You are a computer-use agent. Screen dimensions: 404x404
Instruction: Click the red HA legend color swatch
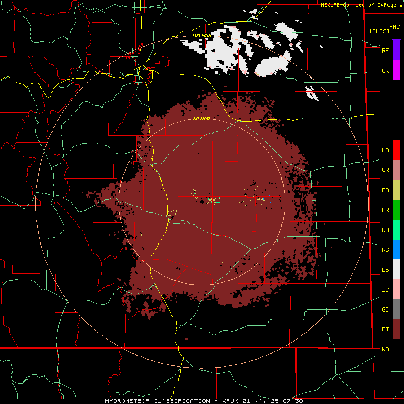396,150
